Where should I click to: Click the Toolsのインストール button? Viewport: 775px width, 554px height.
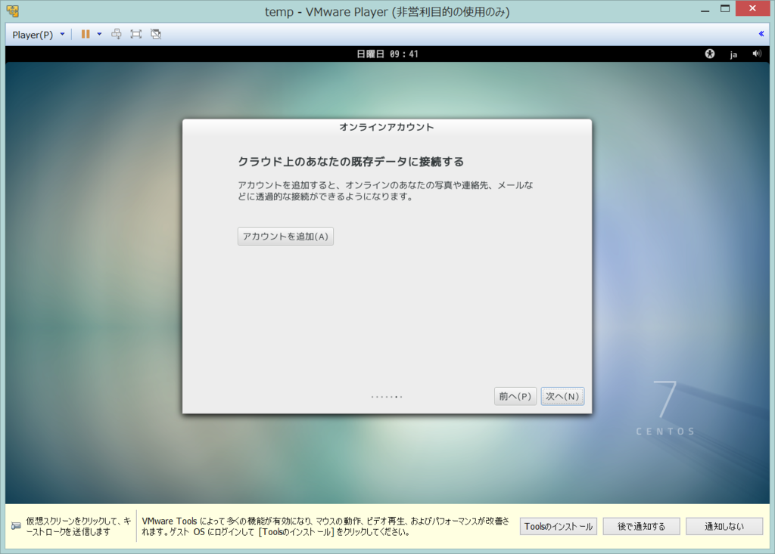(x=558, y=526)
